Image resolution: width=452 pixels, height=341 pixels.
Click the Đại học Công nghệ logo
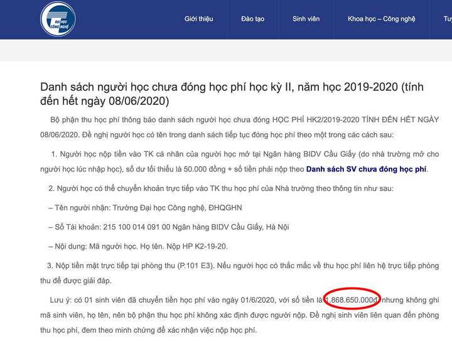pyautogui.click(x=58, y=19)
